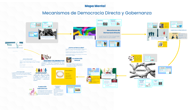Image resolution: width=196 pixels, height=110 pixels.
Task: Open the gray frame above the GOBERNANZA image
Action: pos(150,58)
